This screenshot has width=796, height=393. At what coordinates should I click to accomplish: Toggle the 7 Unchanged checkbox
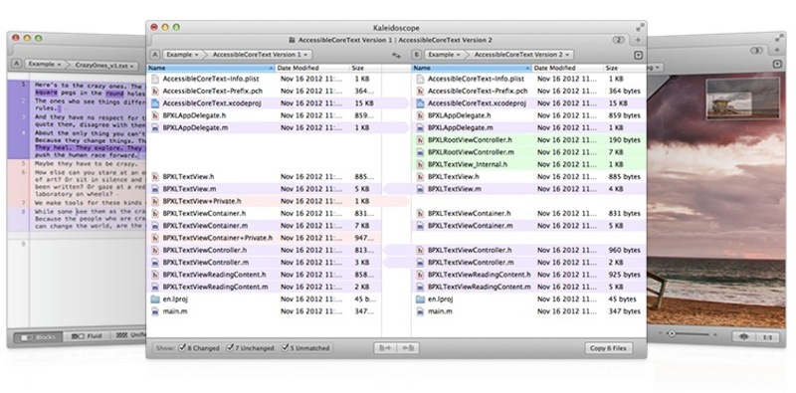coord(230,348)
